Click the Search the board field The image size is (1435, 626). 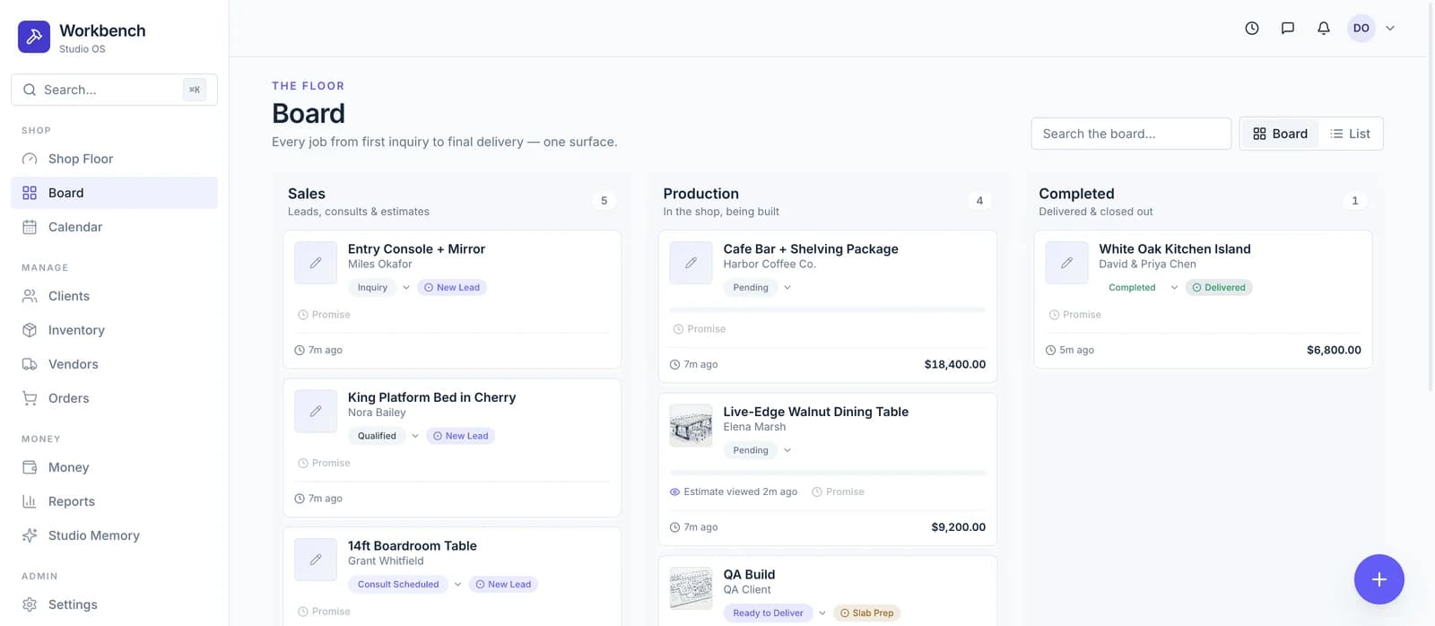1131,134
